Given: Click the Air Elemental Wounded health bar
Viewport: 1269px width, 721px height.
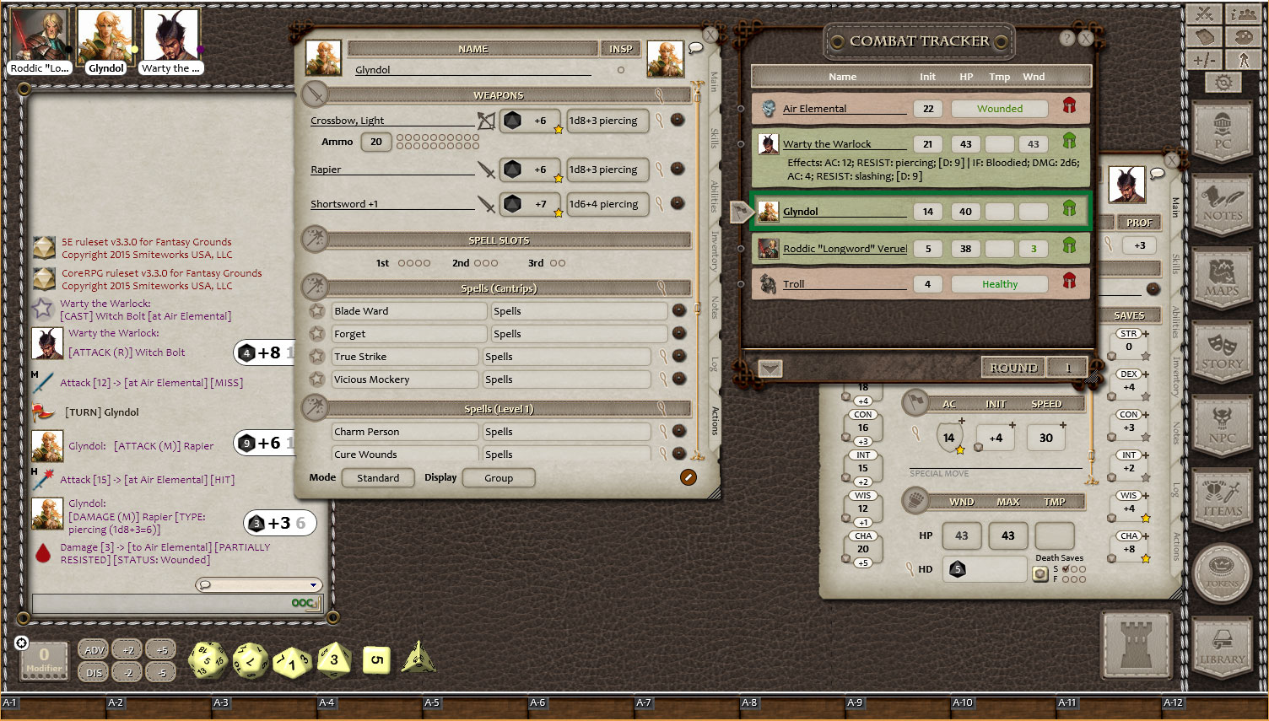Looking at the screenshot, I should (x=999, y=108).
